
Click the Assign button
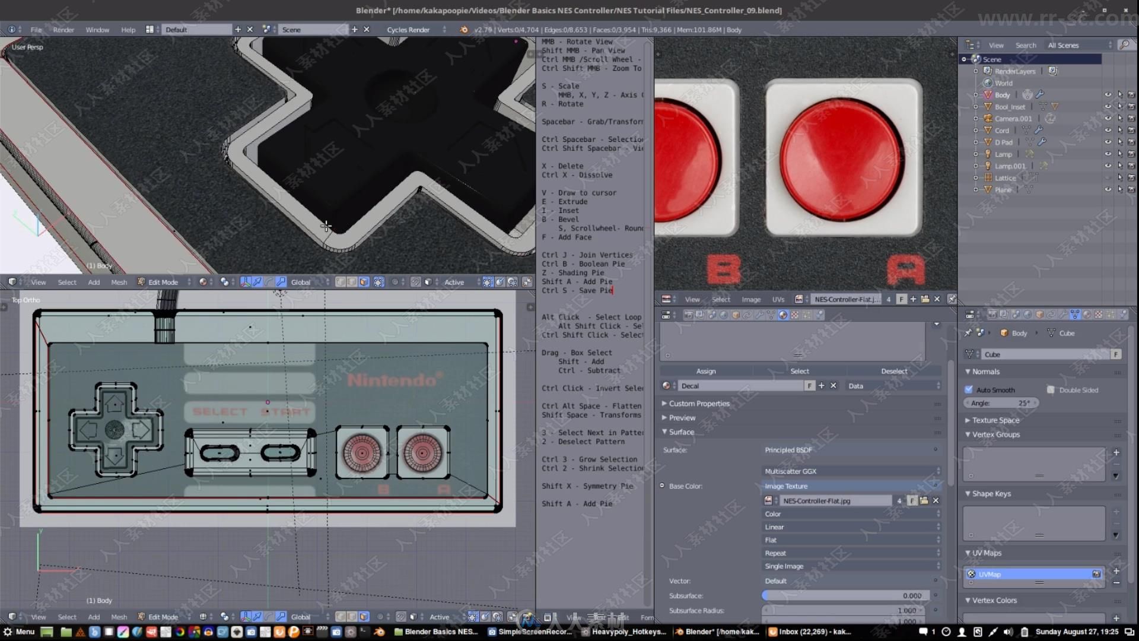(x=706, y=371)
